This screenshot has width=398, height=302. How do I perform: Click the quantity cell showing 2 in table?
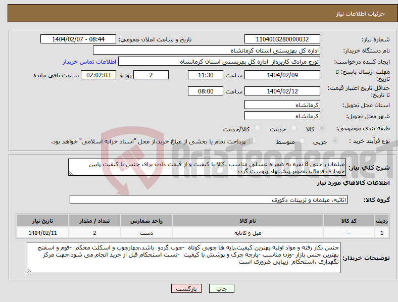94,233
